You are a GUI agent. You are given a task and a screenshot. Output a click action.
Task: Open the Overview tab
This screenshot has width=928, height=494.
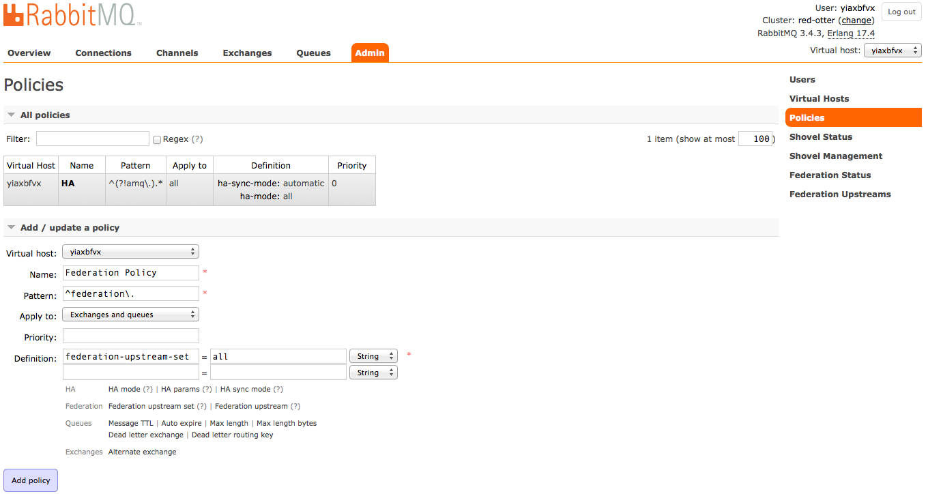(29, 53)
